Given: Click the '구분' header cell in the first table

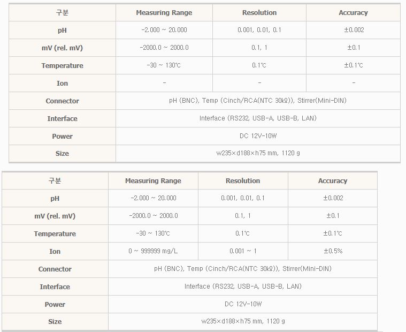Looking at the screenshot, I should 62,12.
